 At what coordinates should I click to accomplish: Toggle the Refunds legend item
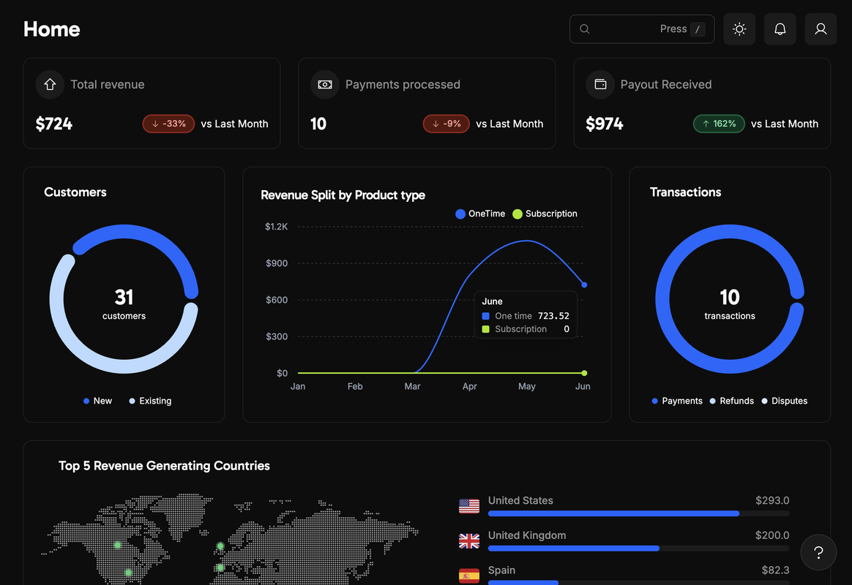point(732,401)
